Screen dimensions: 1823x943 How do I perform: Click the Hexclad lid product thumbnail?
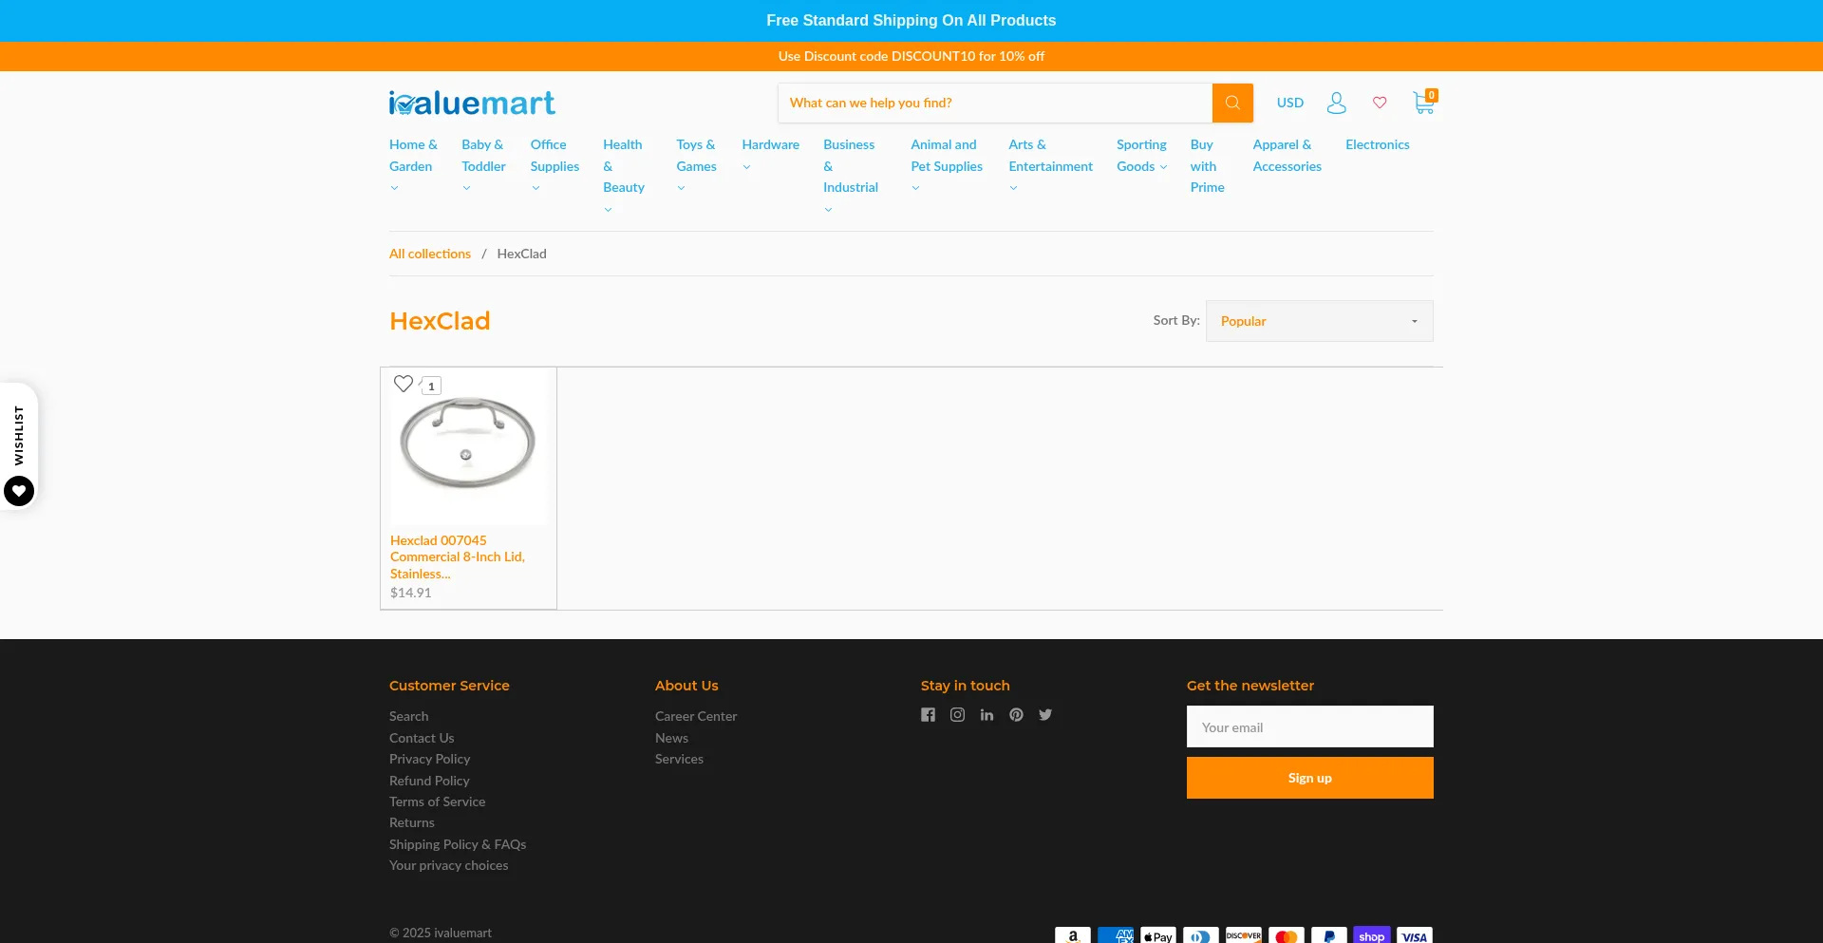pyautogui.click(x=468, y=446)
